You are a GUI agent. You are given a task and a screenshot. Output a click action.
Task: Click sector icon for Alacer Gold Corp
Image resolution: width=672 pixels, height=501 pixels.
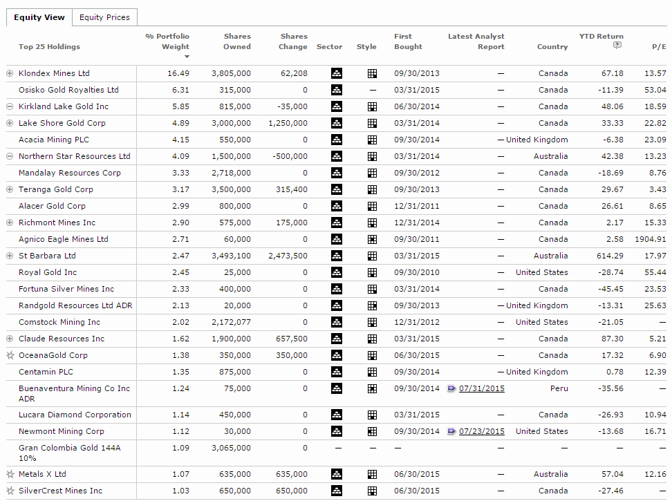click(337, 206)
